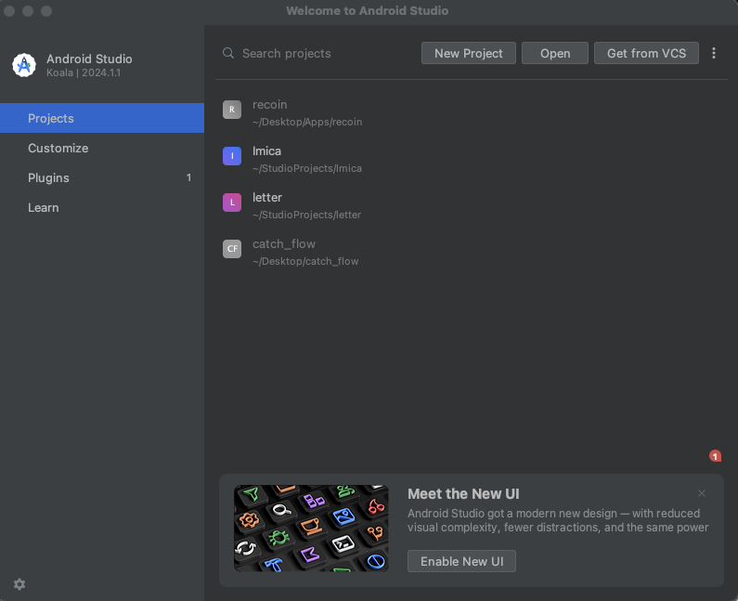Click the Plugins update count badge

click(x=188, y=177)
